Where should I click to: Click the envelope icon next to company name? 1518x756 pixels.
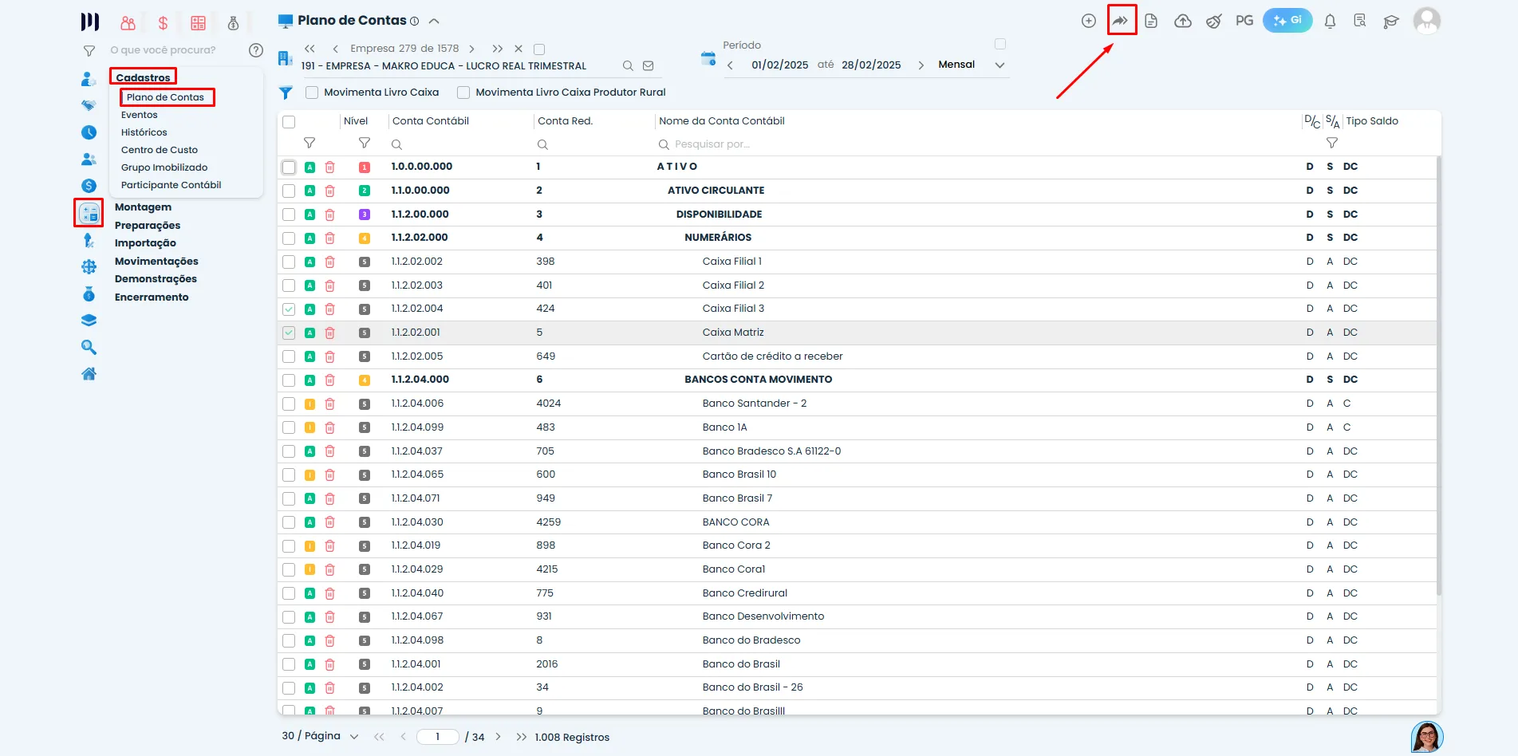649,66
